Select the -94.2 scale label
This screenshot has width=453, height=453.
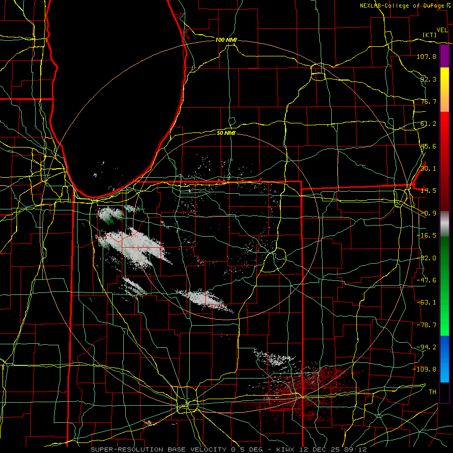click(x=426, y=347)
